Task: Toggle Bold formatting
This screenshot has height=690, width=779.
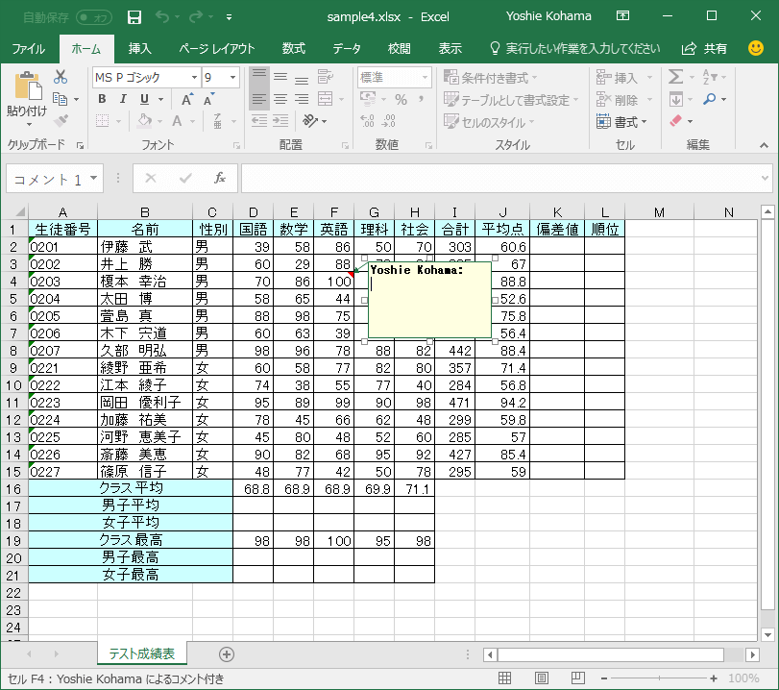Action: (102, 99)
